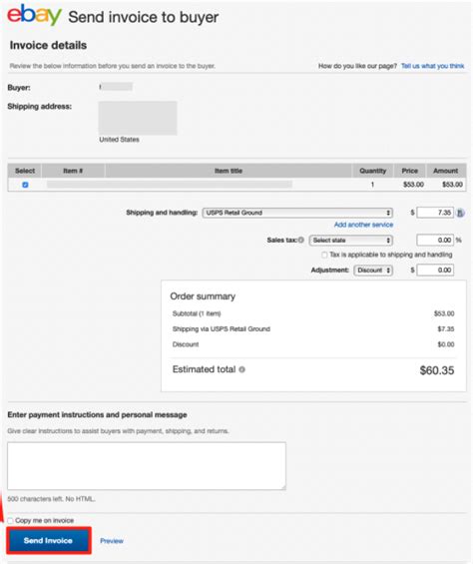
Task: Click the Sales tax info icon
Action: 301,240
